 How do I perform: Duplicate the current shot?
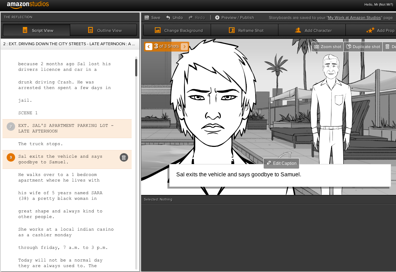(363, 46)
